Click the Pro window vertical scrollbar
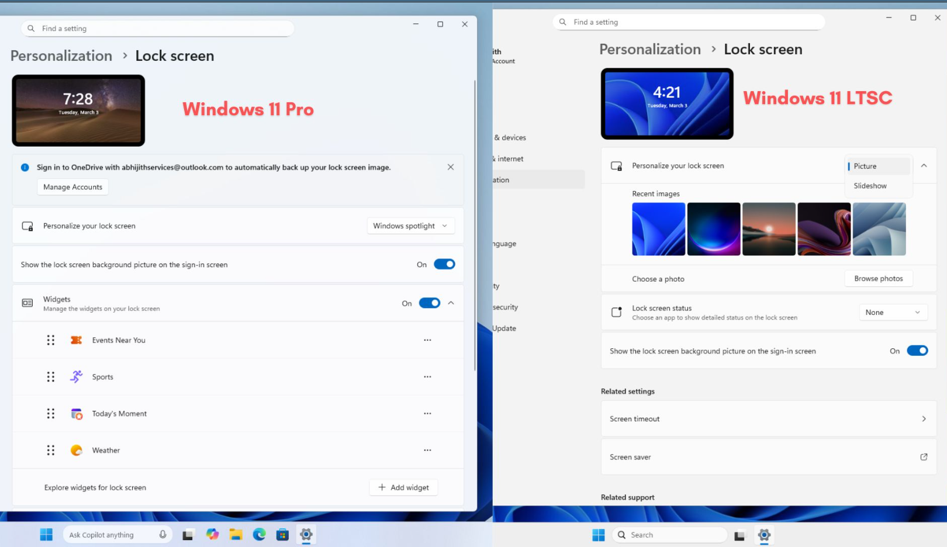Screen dimensions: 947x547 tap(475, 225)
